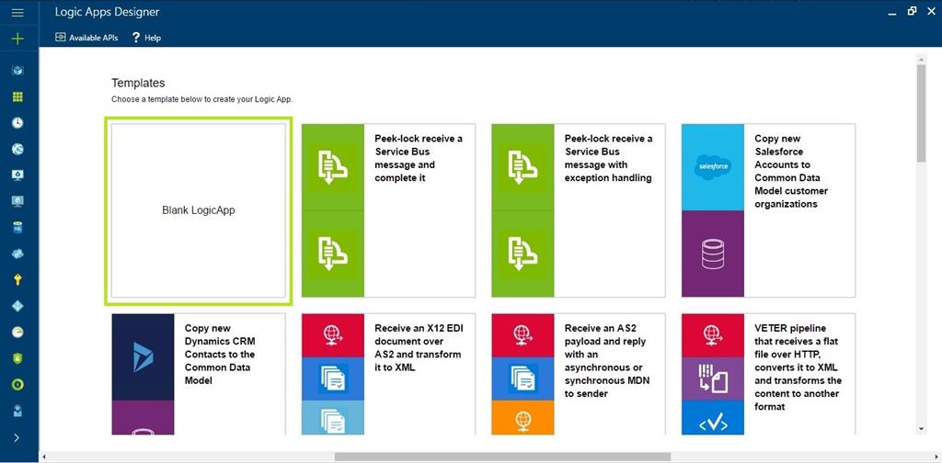
Task: Choose Peek-lock receive and complete it template
Action: tap(388, 210)
